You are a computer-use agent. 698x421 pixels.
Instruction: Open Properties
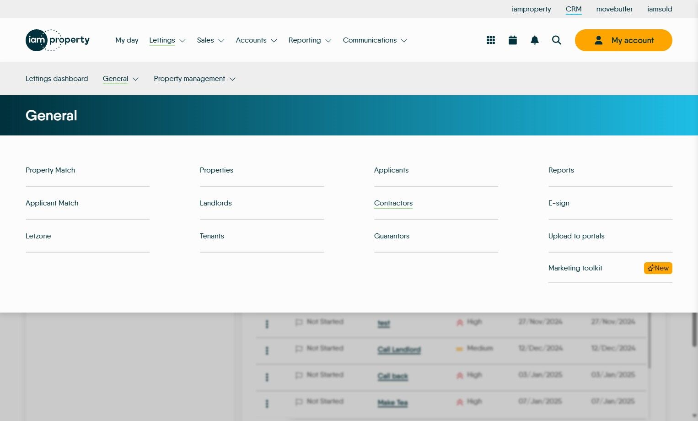click(x=216, y=170)
